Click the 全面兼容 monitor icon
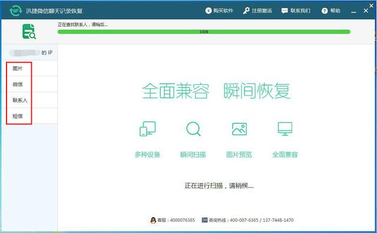The width and height of the screenshot is (377, 233). [x=285, y=129]
